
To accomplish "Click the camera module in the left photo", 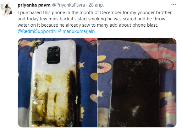I will coord(54,55).
